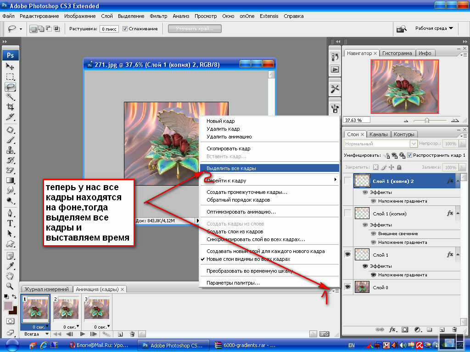The width and height of the screenshot is (470, 352).
Task: Select the Lasso tool in toolbox
Action: (x=10, y=87)
